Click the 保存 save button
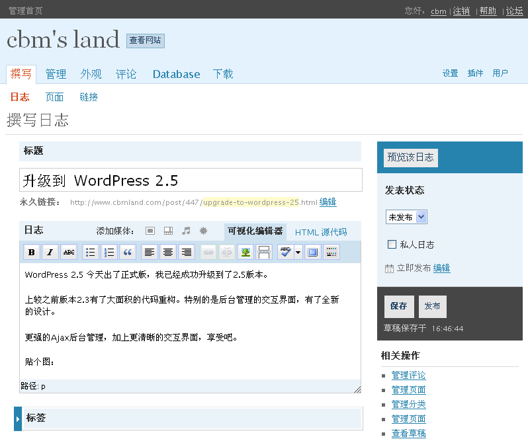The image size is (528, 441). [399, 306]
